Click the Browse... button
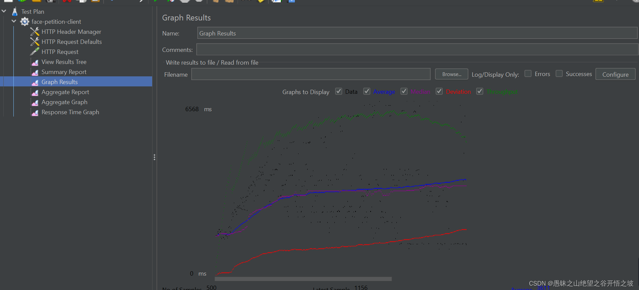The height and width of the screenshot is (290, 639). tap(451, 74)
